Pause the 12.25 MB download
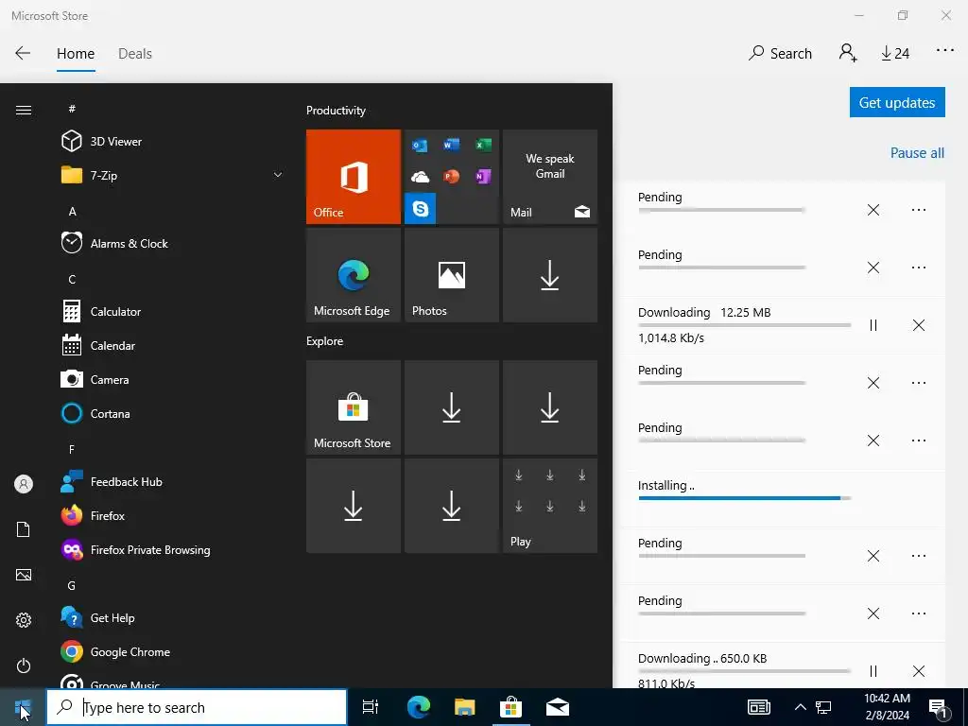This screenshot has width=968, height=726. (x=873, y=325)
